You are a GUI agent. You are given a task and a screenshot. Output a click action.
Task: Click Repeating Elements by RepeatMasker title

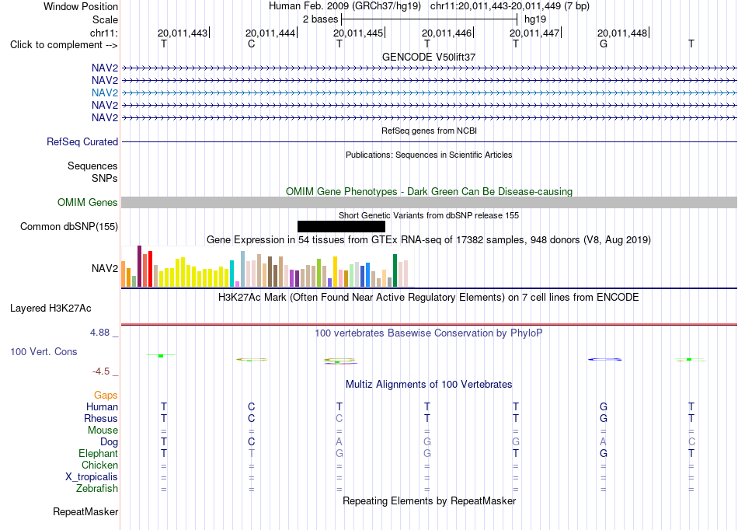429,500
